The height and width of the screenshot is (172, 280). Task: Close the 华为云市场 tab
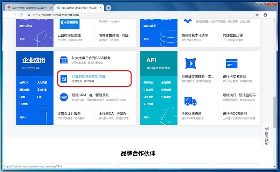tap(51, 8)
